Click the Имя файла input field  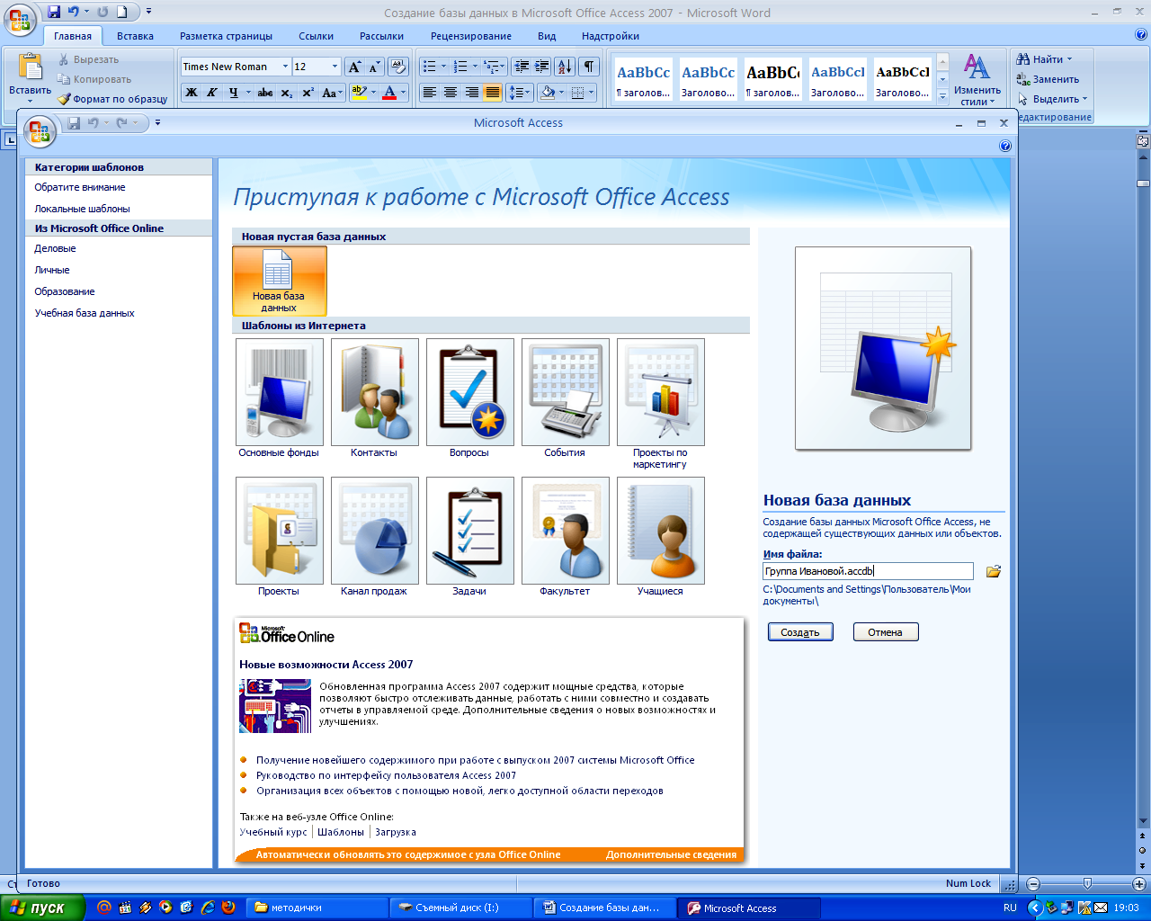pyautogui.click(x=868, y=571)
